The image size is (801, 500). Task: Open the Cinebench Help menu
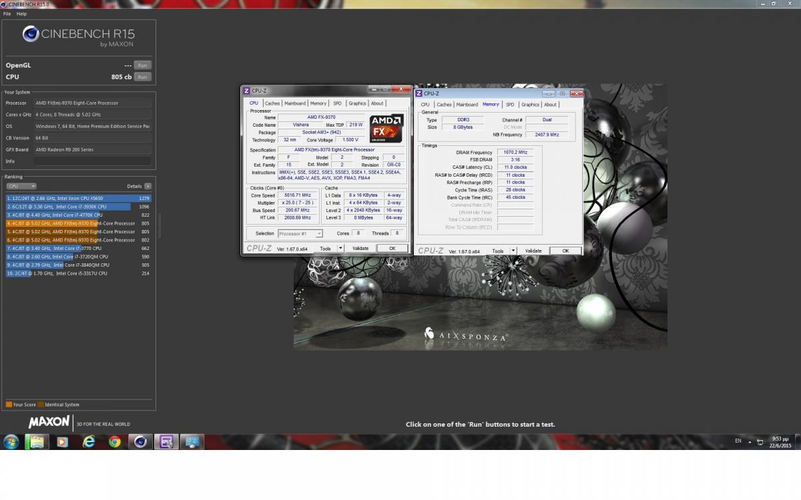coord(22,13)
